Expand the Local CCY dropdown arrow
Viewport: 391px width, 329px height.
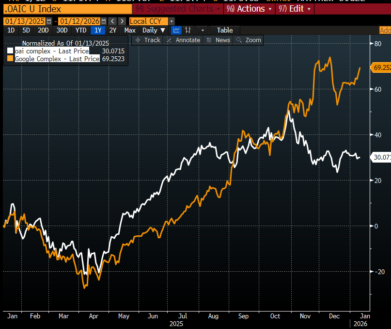172,21
